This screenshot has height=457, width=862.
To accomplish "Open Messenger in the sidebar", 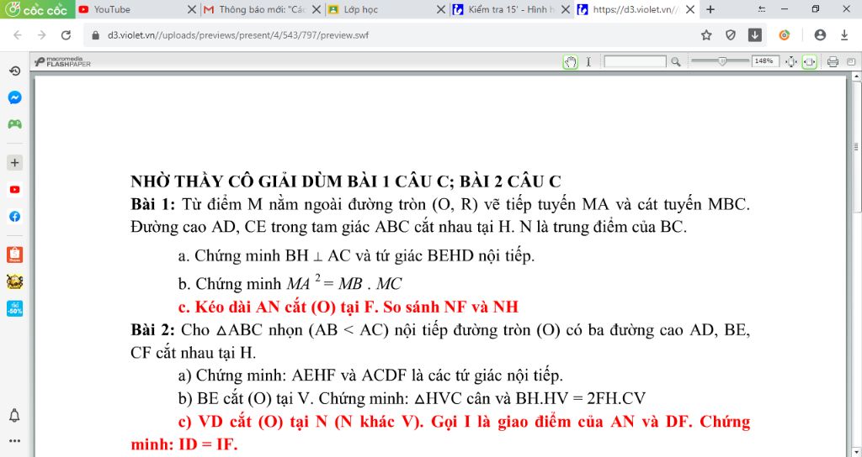I will (15, 97).
